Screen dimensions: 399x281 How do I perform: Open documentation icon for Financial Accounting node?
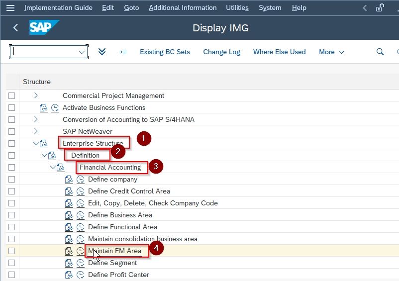pyautogui.click(x=61, y=168)
